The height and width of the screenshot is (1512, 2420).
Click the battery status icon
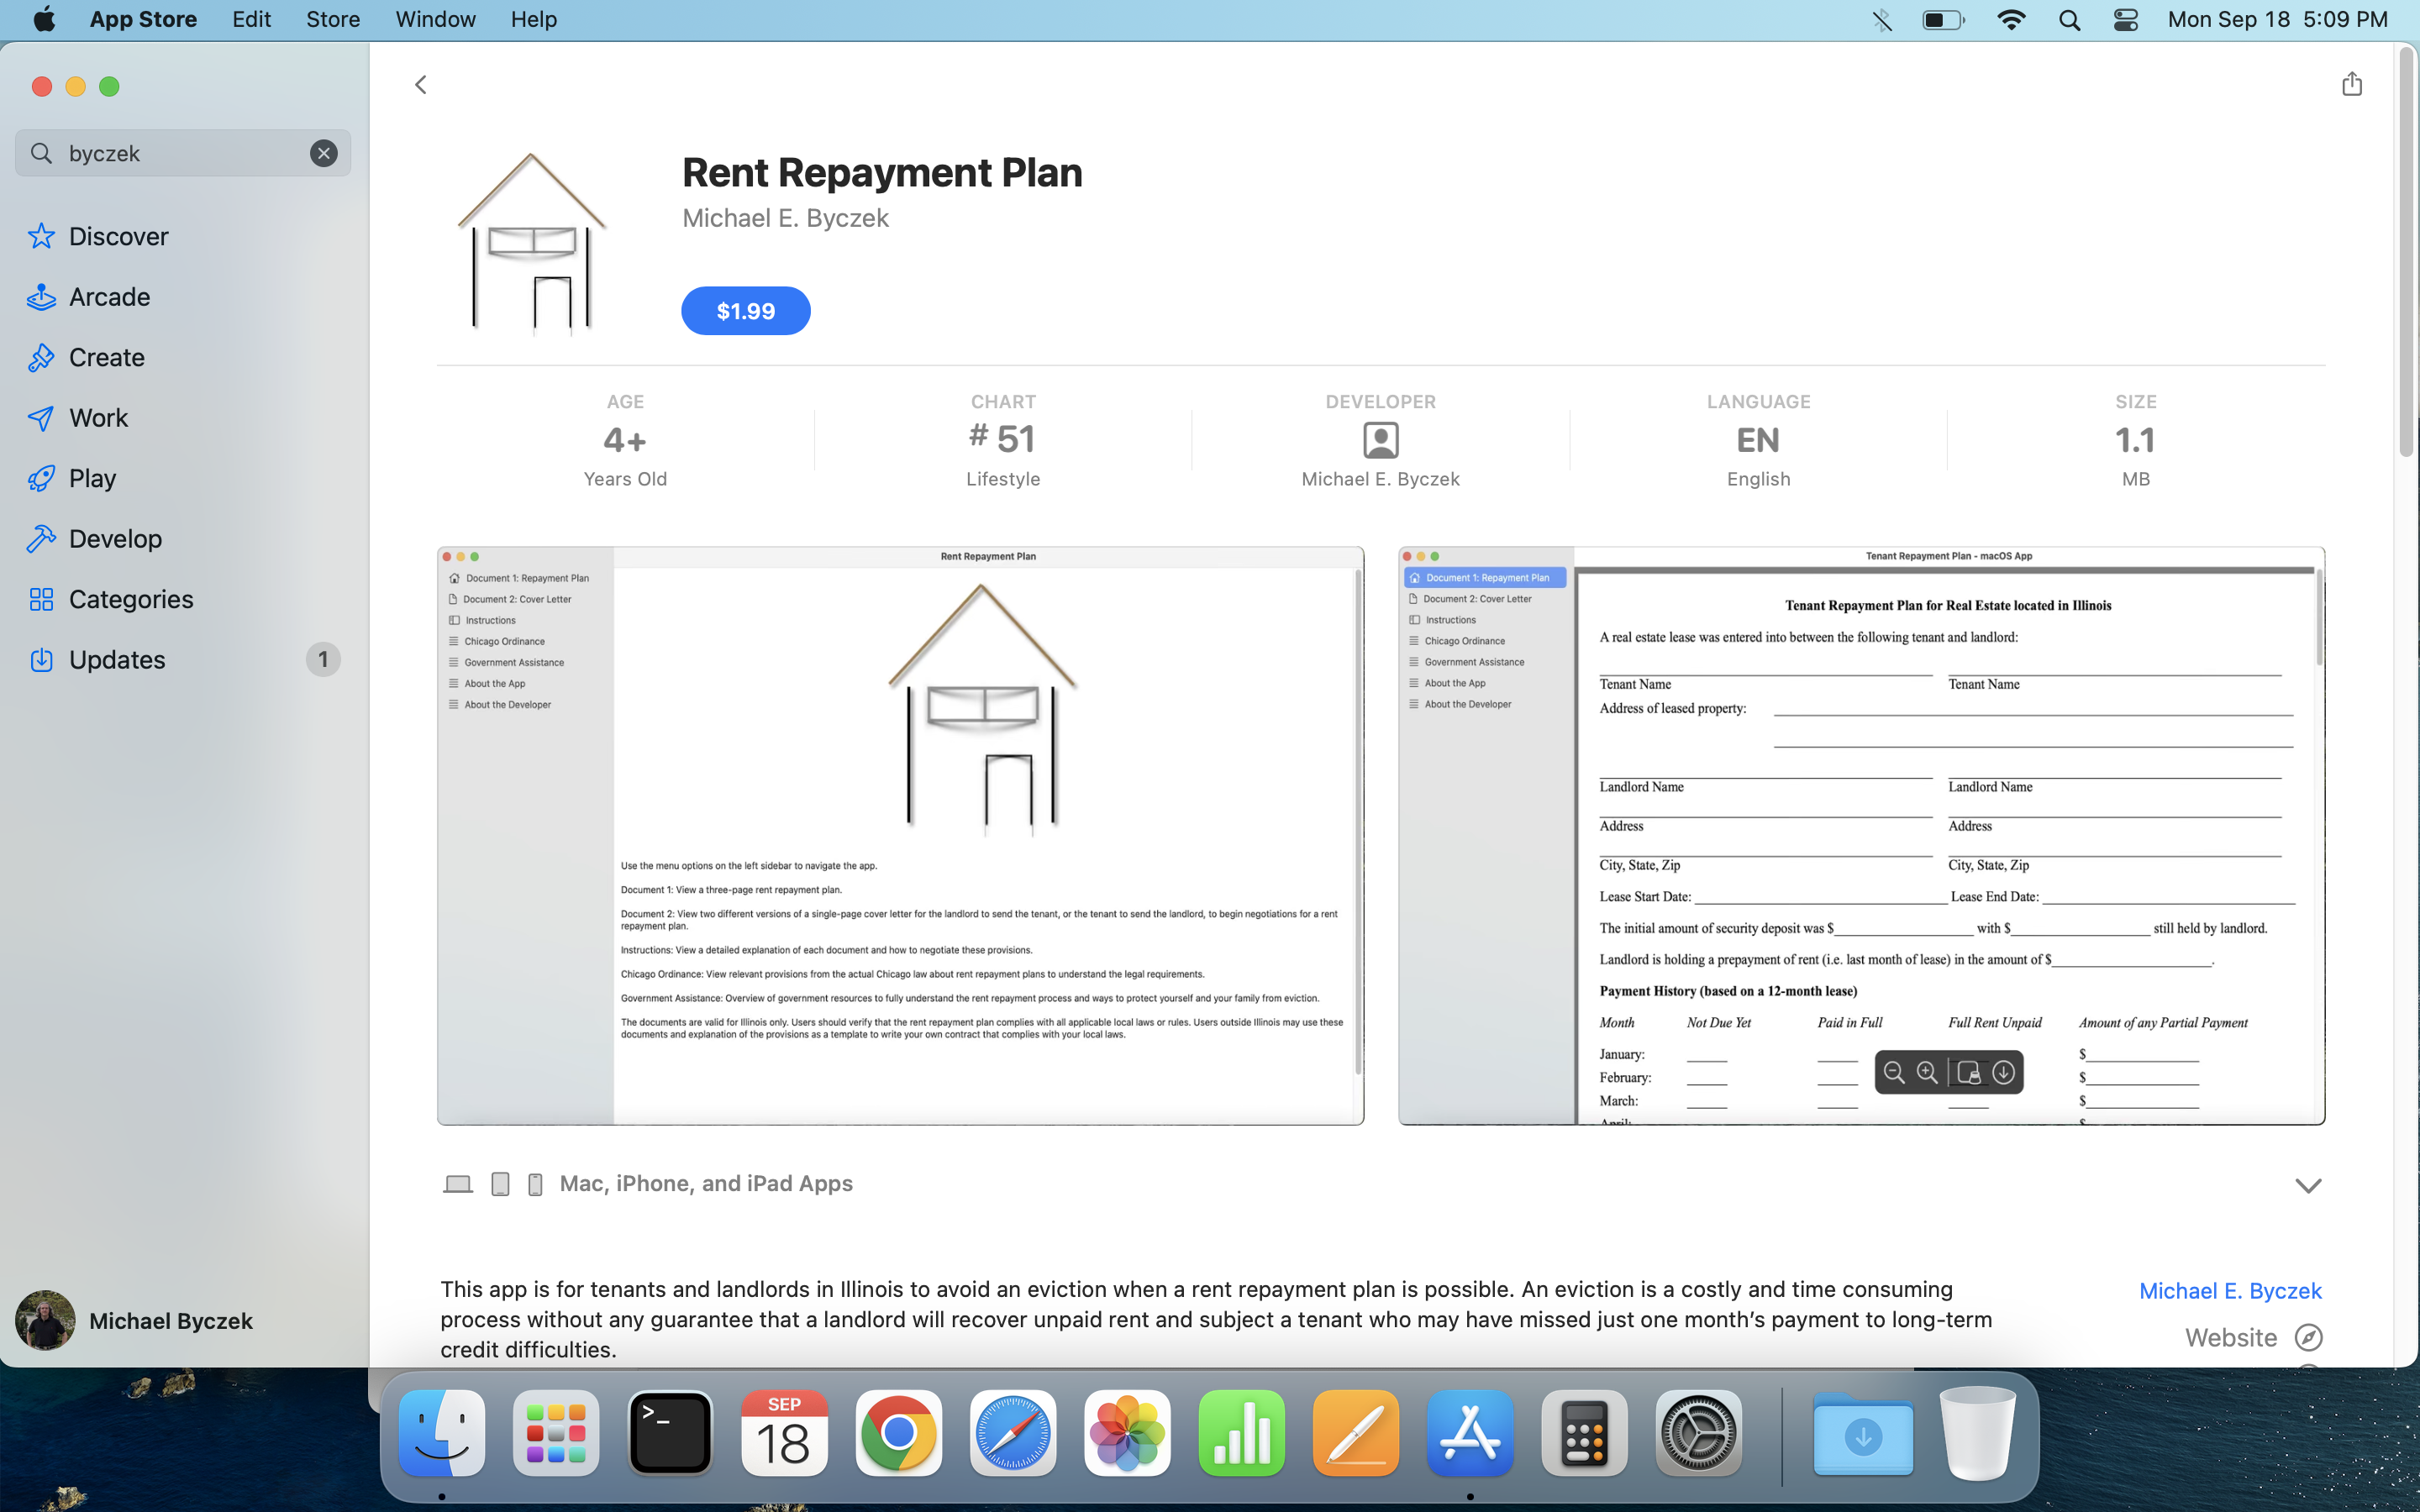(1943, 20)
